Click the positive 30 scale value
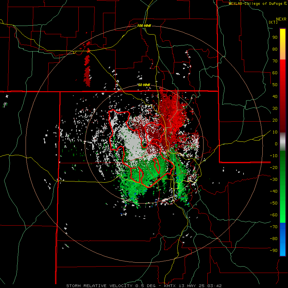Image resolution: width=288 pixels, height=288 pixels. 275,108
